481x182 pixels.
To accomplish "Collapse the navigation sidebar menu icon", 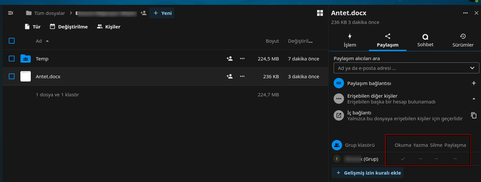I will pyautogui.click(x=11, y=13).
